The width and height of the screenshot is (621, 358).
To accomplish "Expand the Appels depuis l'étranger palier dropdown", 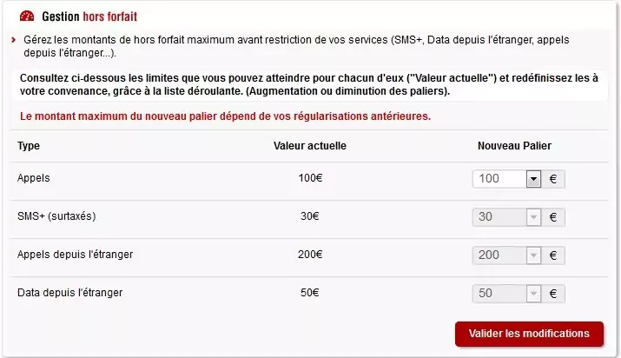I will pyautogui.click(x=533, y=255).
